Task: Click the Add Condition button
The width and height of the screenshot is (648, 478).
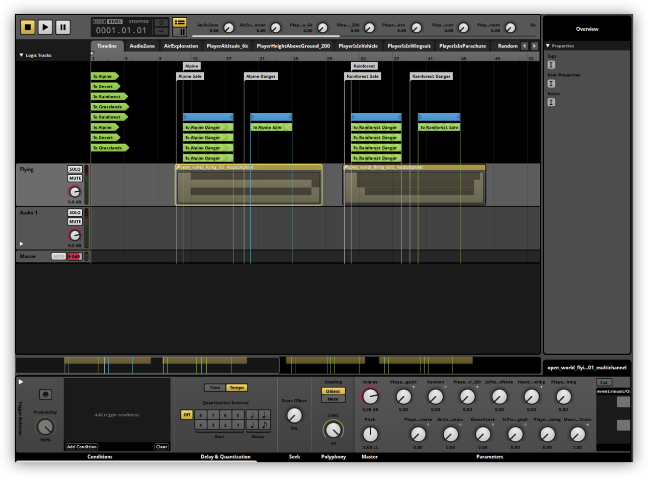Action: [x=81, y=447]
